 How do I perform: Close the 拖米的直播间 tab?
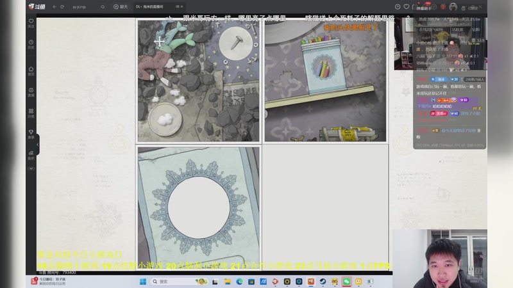(x=181, y=6)
